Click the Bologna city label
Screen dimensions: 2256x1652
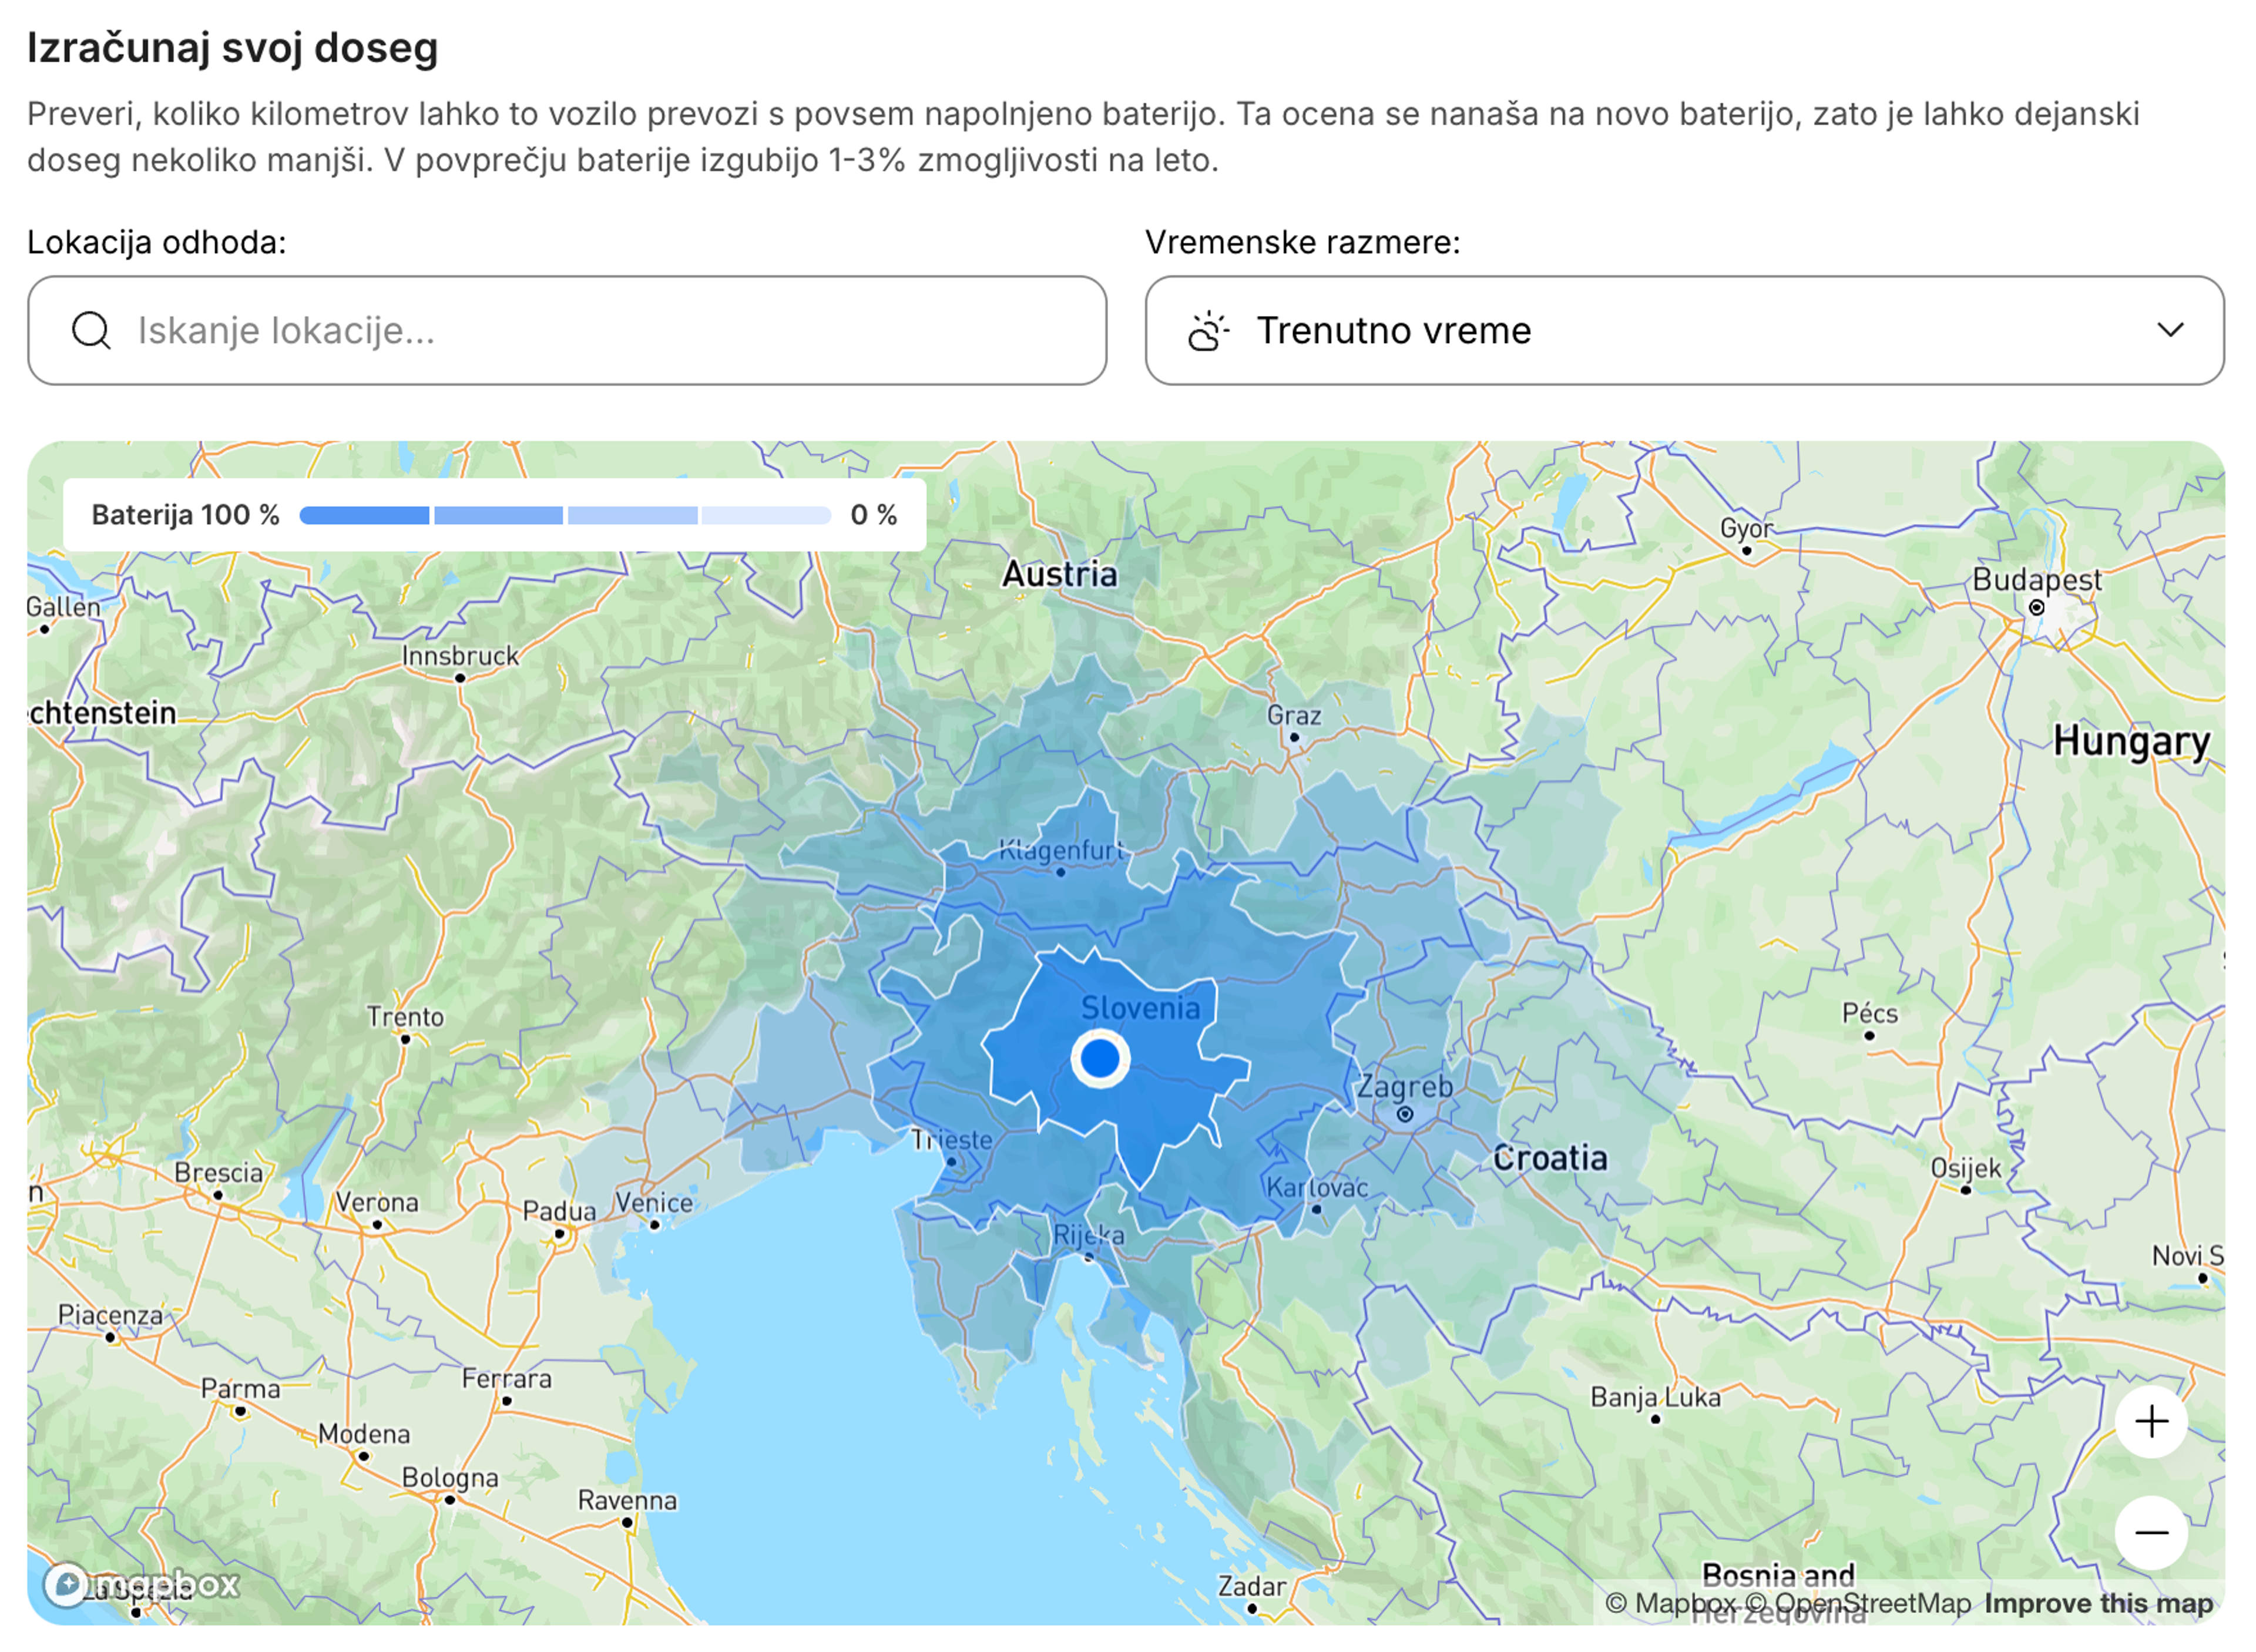pos(450,1478)
